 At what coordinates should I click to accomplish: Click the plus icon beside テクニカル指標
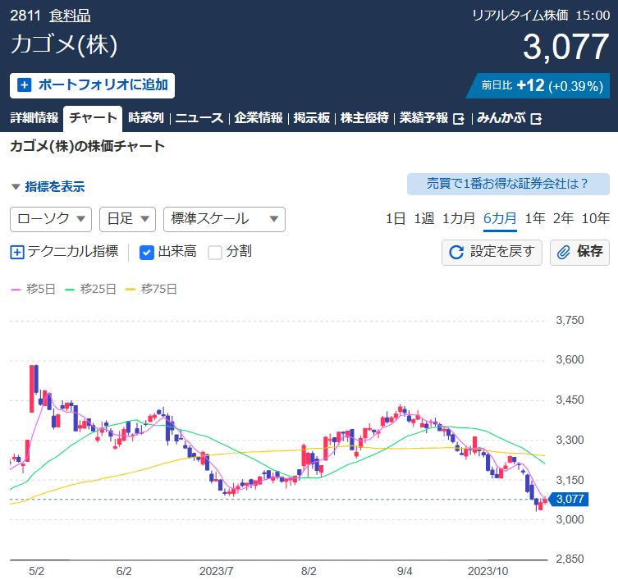tap(17, 252)
